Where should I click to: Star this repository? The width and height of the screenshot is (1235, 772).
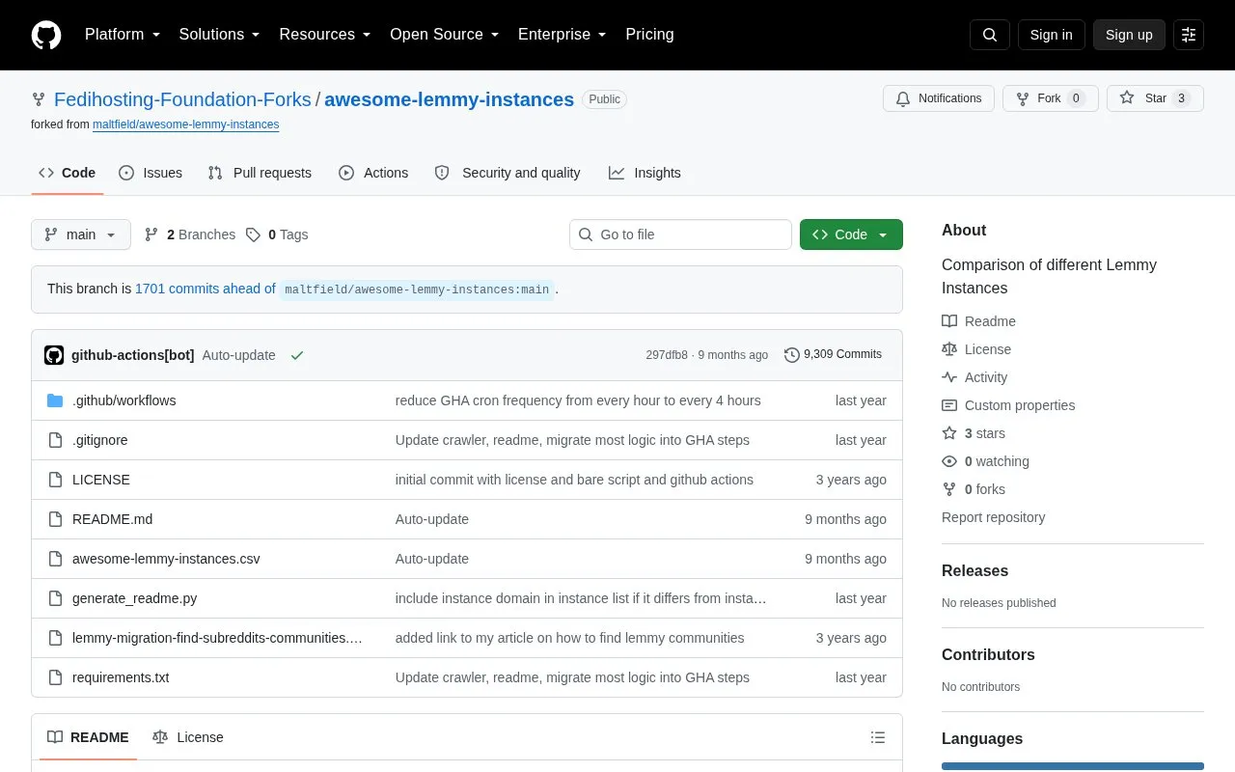[x=1155, y=98]
